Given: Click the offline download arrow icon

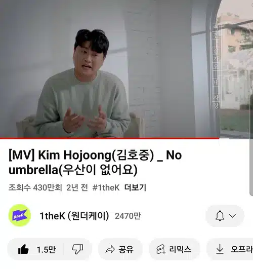Looking at the screenshot, I should click(220, 249).
